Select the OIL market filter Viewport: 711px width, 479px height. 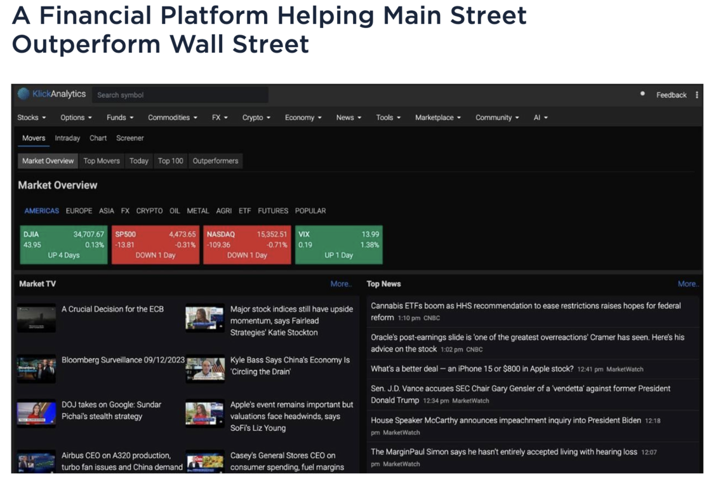[x=175, y=211]
